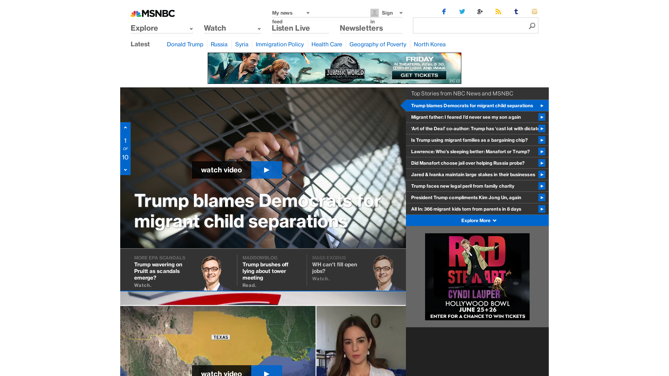Open the RSS feed icon
The image size is (669, 376).
coord(498,11)
